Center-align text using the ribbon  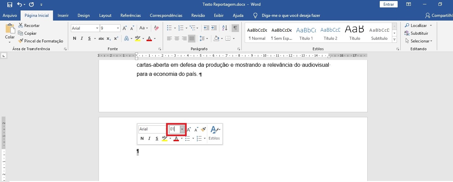177,38
